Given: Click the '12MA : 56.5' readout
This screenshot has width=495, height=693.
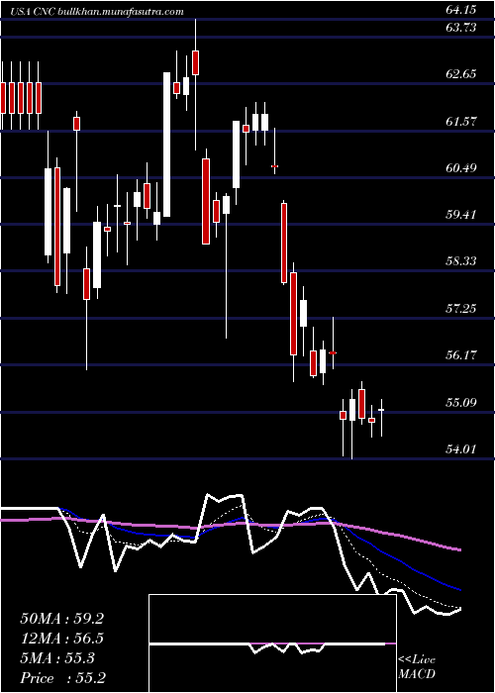Looking at the screenshot, I should click(x=61, y=639).
